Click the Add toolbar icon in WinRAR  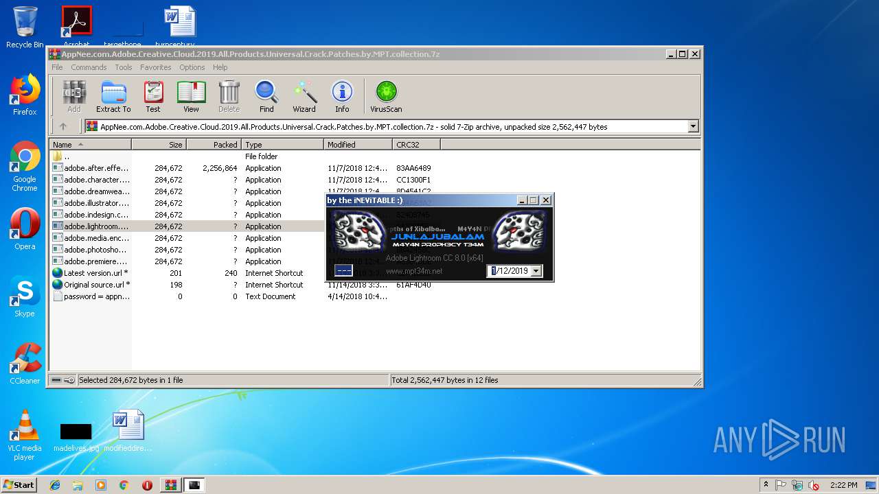pos(73,96)
